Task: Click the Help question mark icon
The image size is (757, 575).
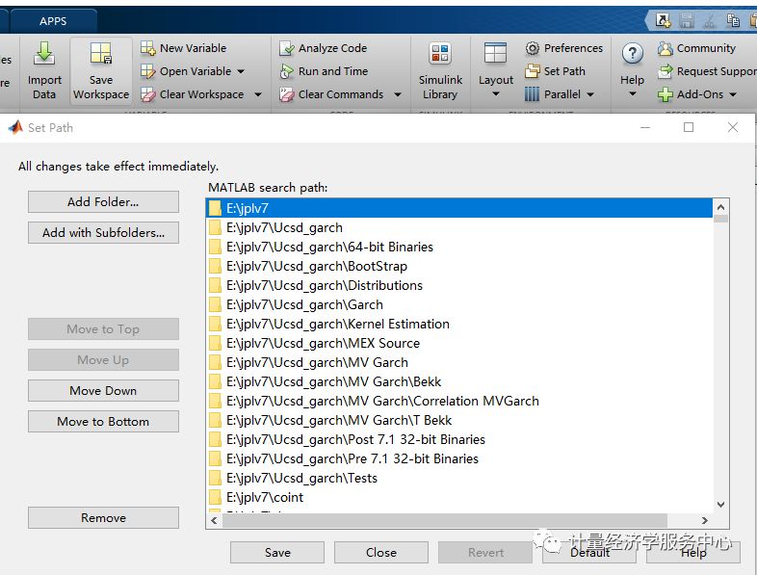Action: (x=632, y=53)
